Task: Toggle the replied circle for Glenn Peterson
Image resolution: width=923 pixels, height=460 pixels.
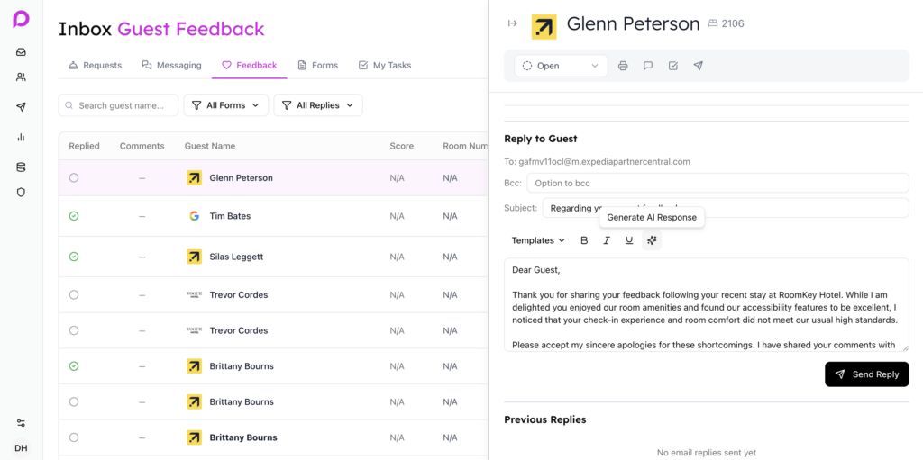Action: point(74,177)
